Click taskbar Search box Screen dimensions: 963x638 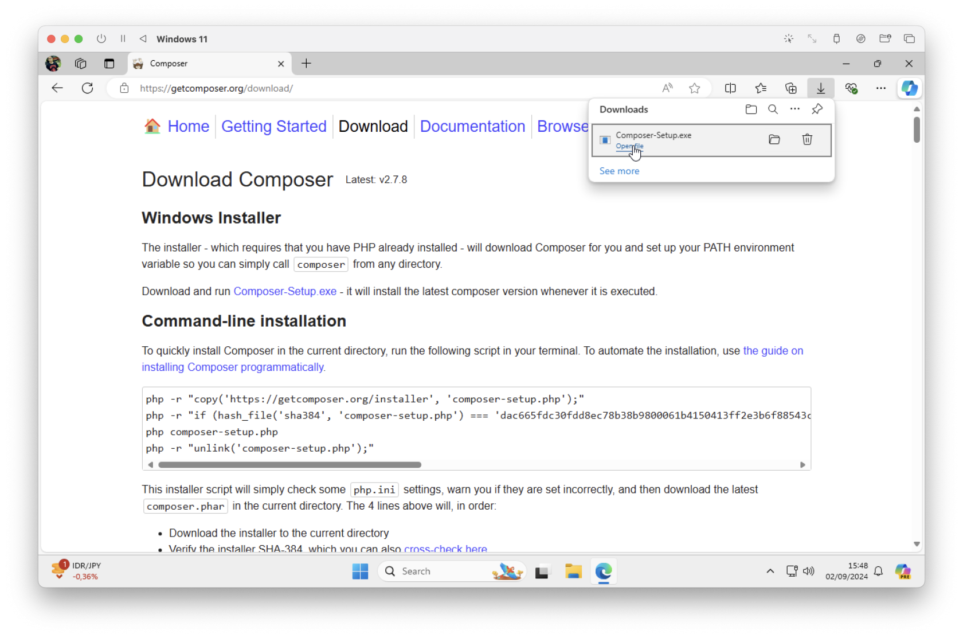coord(452,572)
